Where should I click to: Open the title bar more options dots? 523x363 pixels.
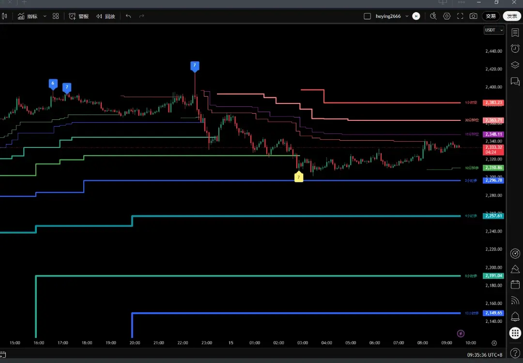tap(461, 2)
